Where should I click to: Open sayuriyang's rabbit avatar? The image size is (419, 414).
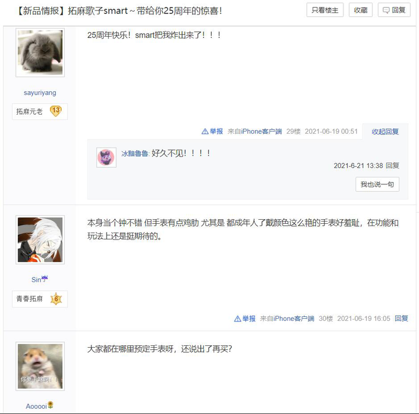pyautogui.click(x=40, y=52)
